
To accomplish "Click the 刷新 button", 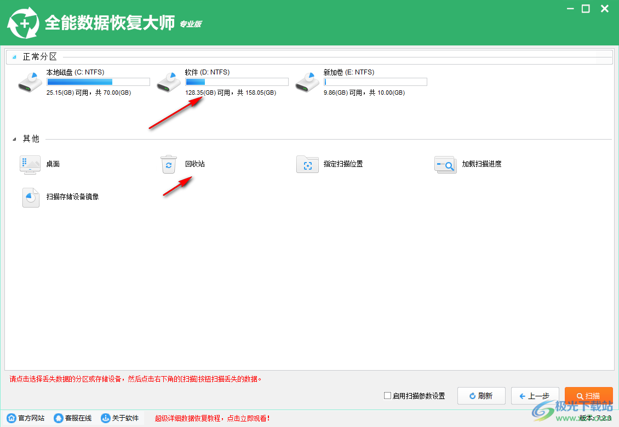I will pos(481,396).
